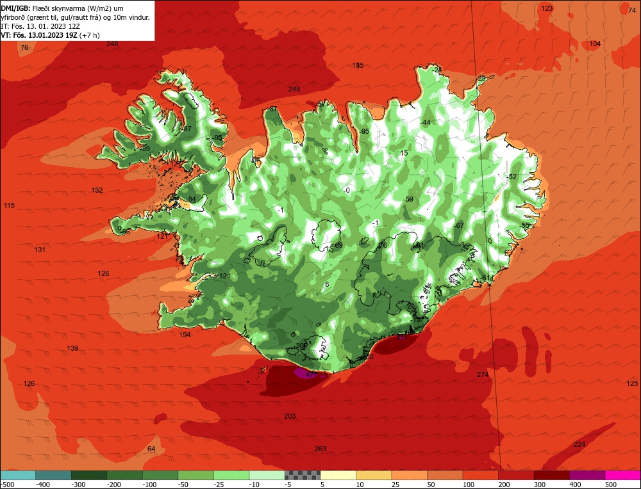Click the dark teal swatch between -400 and -300
This screenshot has height=489, width=641.
pos(54,475)
